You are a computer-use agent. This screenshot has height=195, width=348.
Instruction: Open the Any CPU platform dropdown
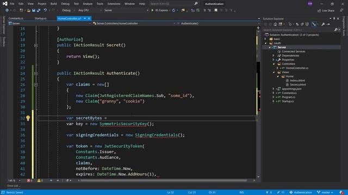pos(90,10)
